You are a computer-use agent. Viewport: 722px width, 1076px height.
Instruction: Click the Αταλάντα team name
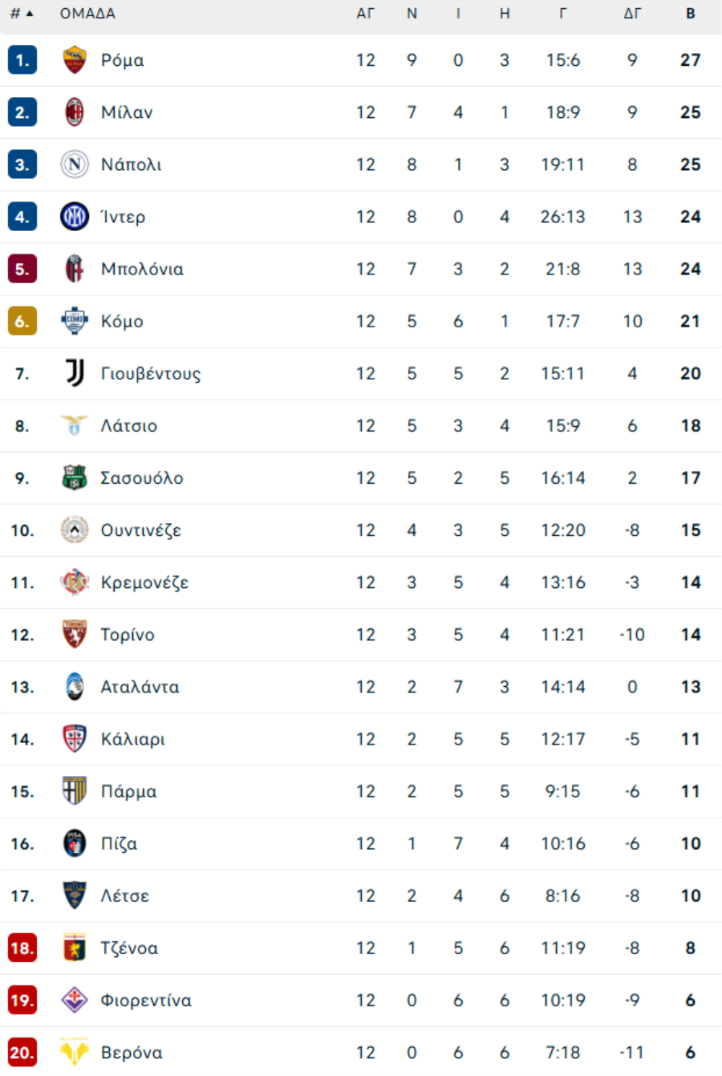pos(140,687)
